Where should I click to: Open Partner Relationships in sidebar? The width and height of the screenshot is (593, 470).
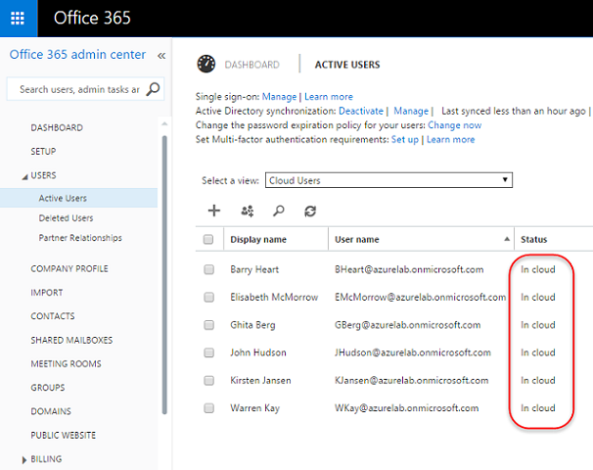[x=80, y=238]
